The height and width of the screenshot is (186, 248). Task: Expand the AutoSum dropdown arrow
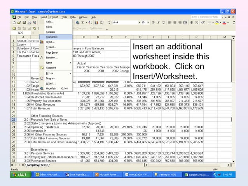click(x=86, y=23)
